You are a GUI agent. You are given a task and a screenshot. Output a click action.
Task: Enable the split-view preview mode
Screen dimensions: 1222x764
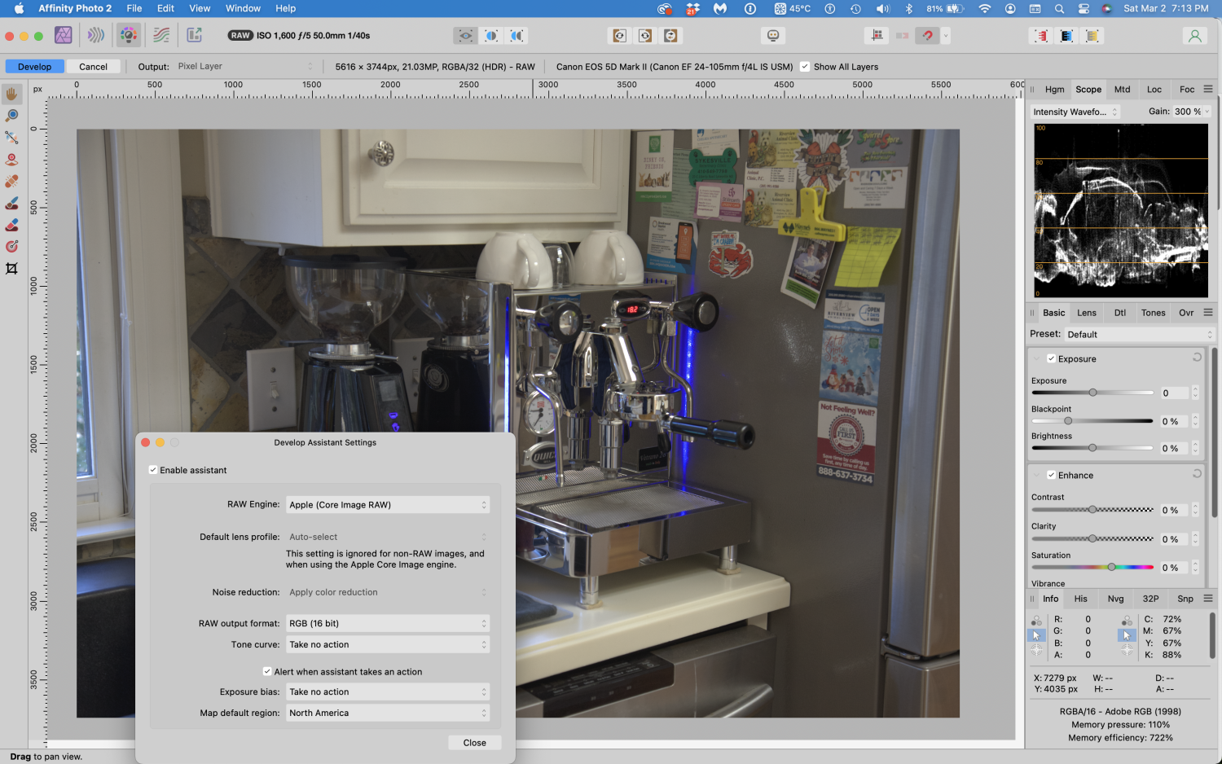[x=490, y=35]
